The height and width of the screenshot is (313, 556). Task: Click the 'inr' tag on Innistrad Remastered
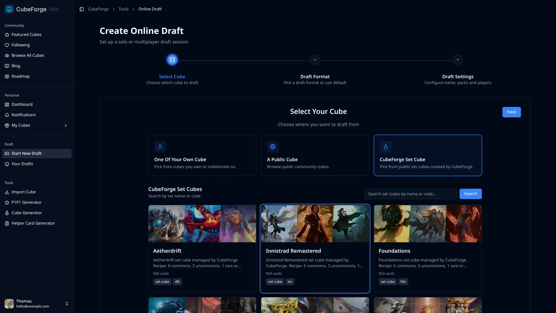click(x=290, y=282)
